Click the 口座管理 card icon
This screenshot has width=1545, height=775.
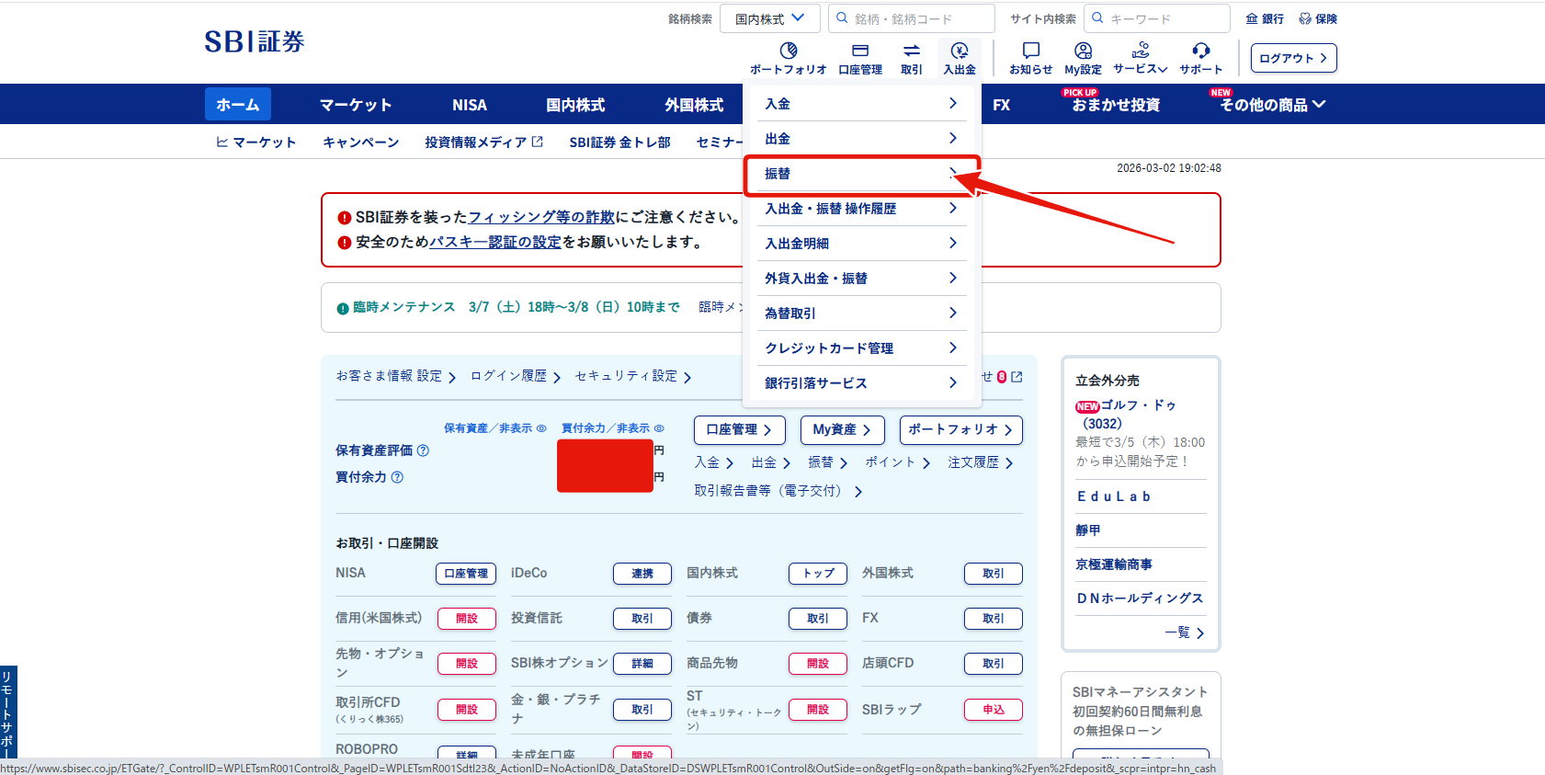click(x=860, y=51)
